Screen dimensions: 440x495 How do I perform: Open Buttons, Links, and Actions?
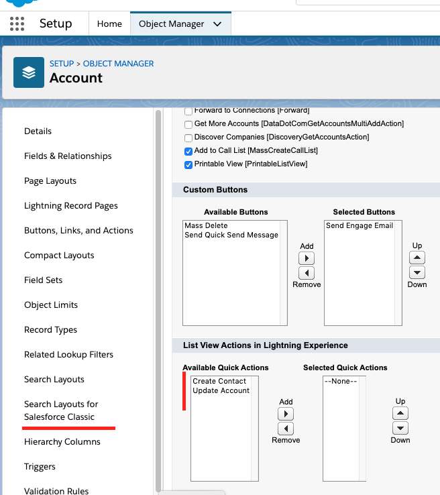point(78,231)
